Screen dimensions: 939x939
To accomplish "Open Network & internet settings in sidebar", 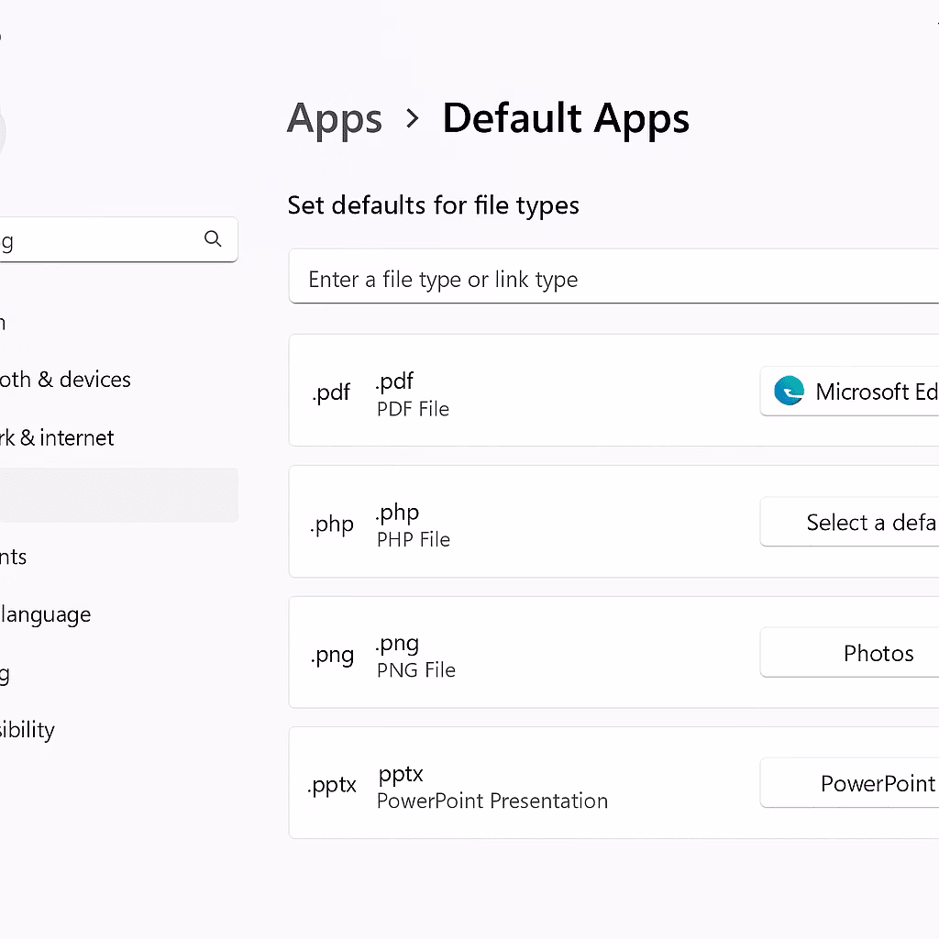I will [57, 438].
